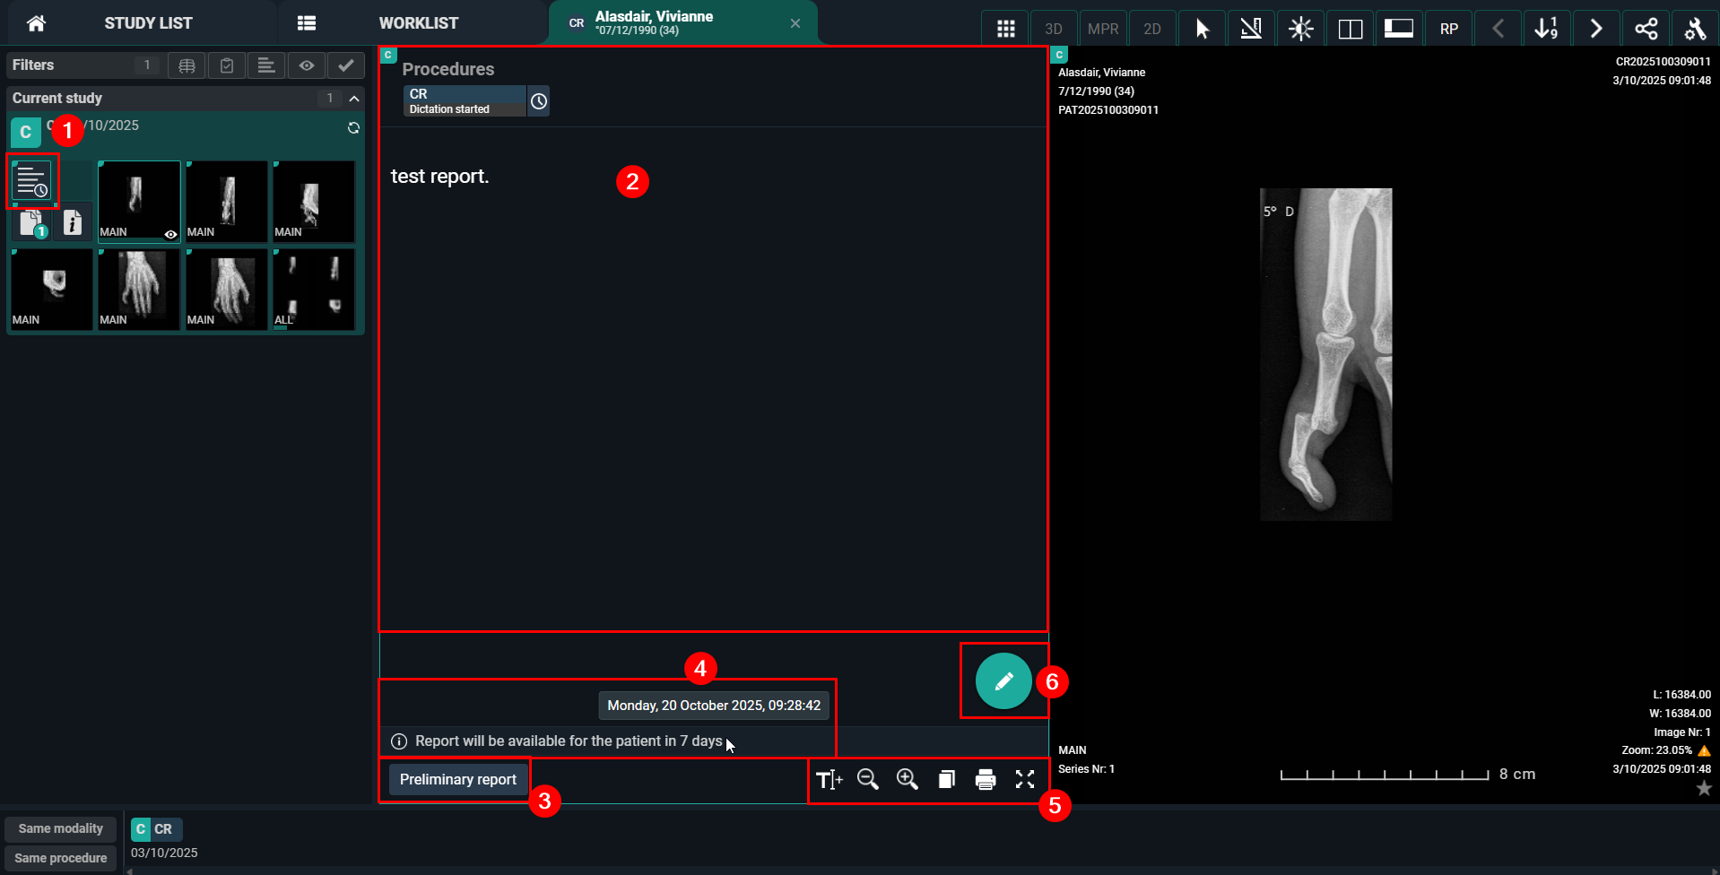Select the measurement ruler tool

click(x=1250, y=29)
